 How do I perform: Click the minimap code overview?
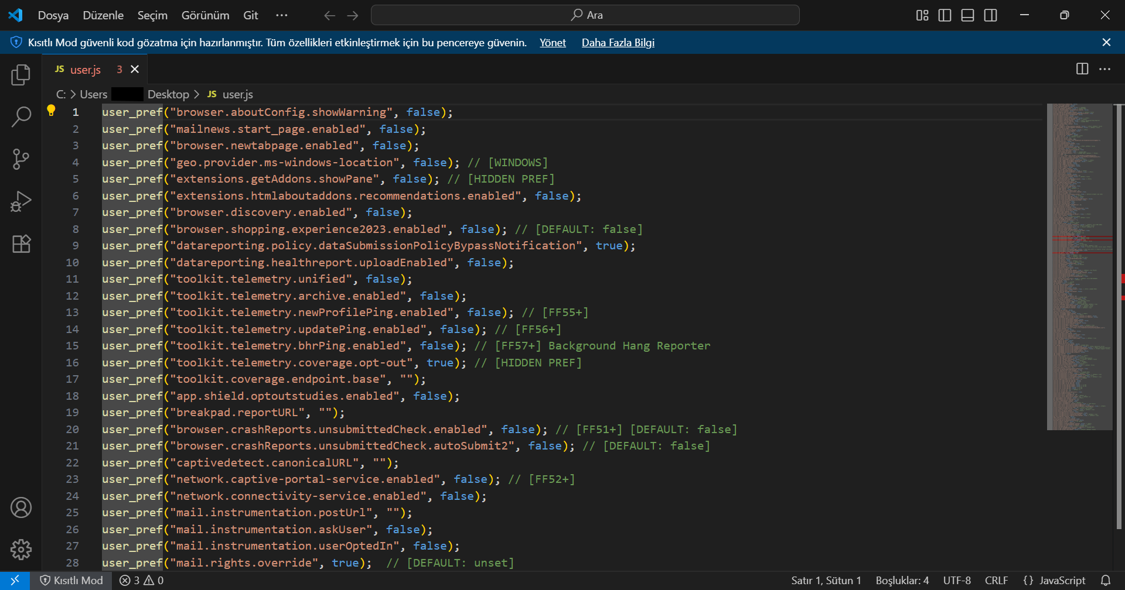click(1079, 267)
